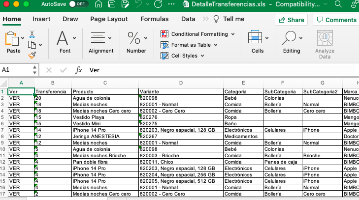Image resolution: width=359 pixels, height=200 pixels.
Task: Expand the Alignment dropdown arrow
Action: 110,38
